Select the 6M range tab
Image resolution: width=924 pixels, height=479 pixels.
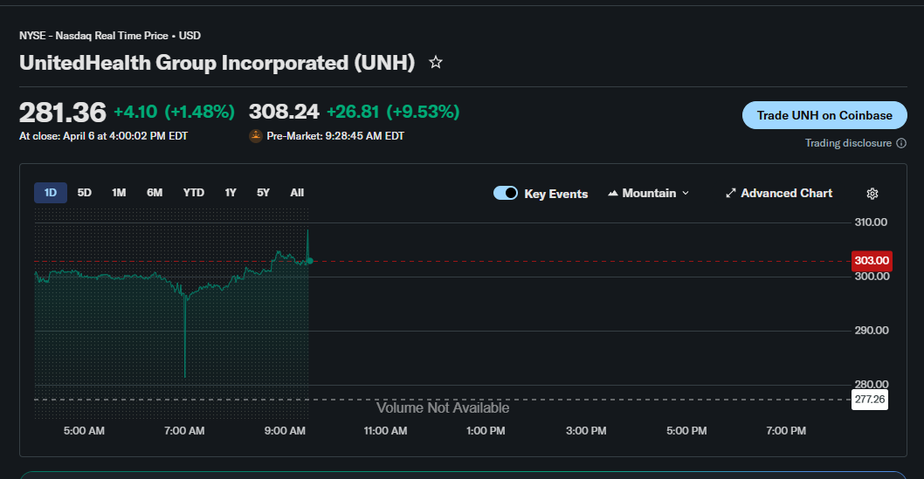155,193
